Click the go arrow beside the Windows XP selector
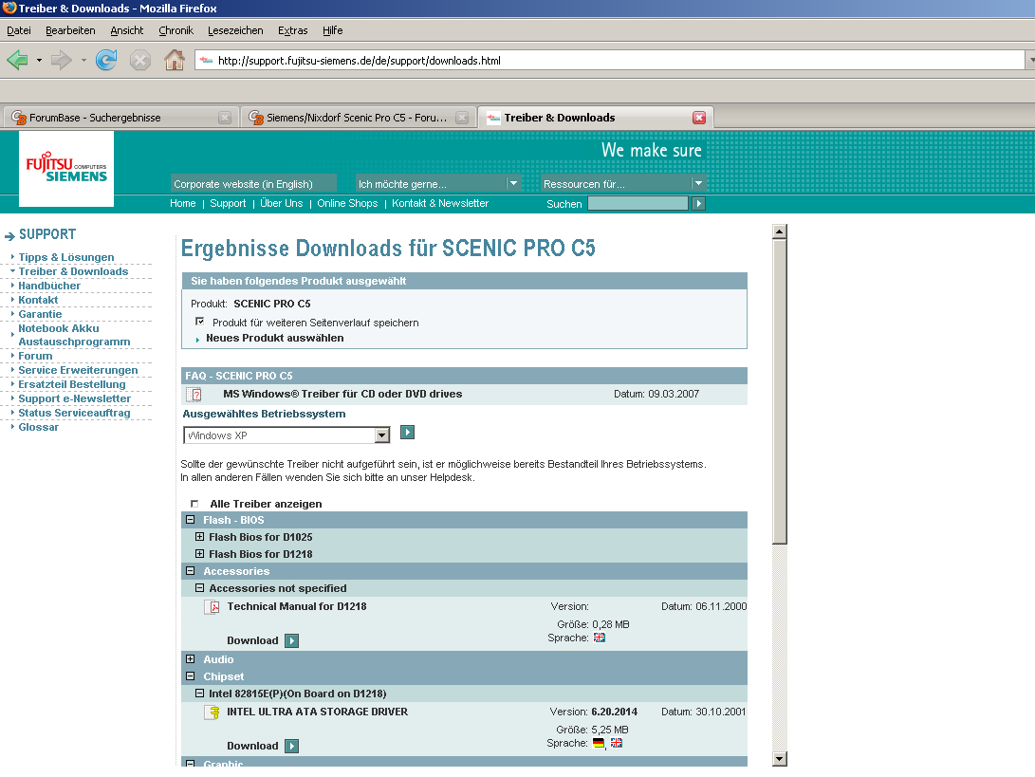 [x=407, y=433]
